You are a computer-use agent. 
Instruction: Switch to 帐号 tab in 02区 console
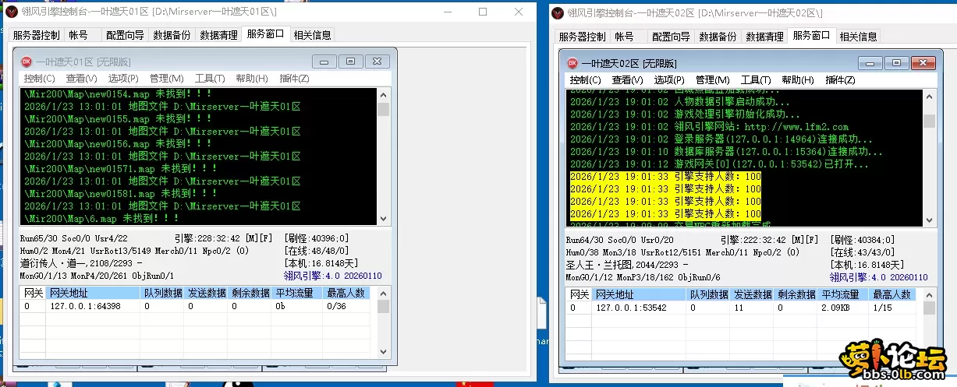click(625, 37)
